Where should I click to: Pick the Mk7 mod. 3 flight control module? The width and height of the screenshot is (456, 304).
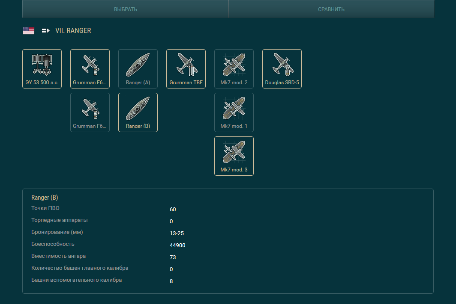pyautogui.click(x=234, y=156)
